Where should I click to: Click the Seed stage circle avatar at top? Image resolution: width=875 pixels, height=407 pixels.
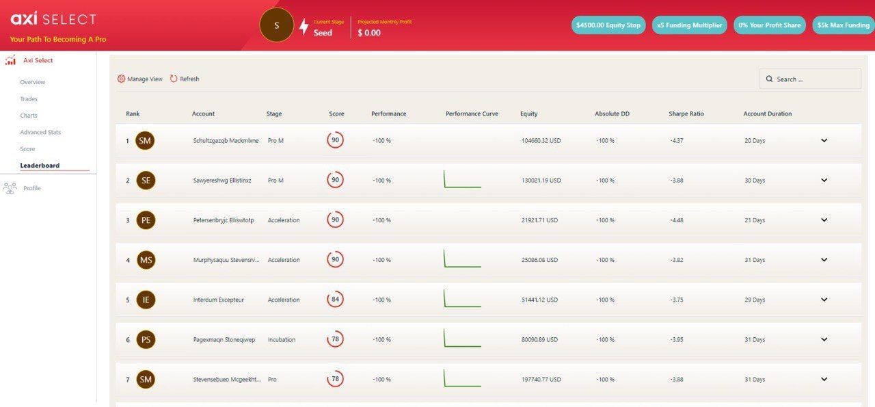coord(276,25)
